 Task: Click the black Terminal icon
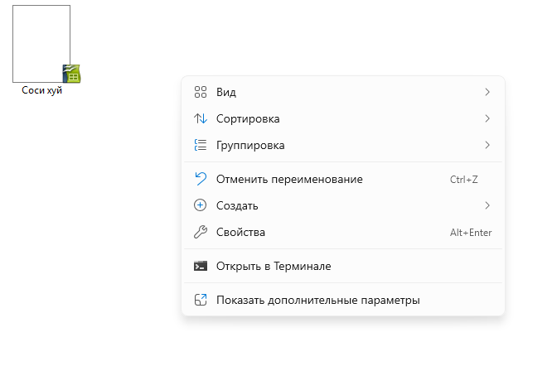pyautogui.click(x=200, y=266)
